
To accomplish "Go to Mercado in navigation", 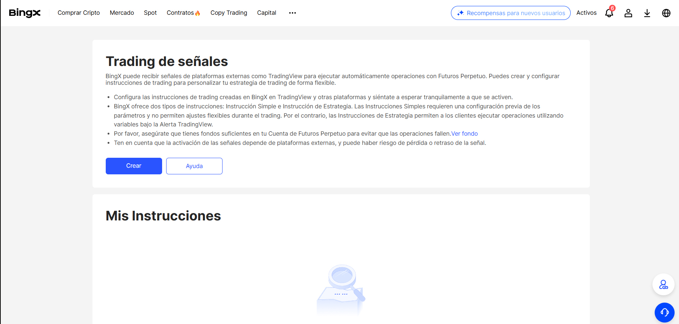I will [122, 13].
